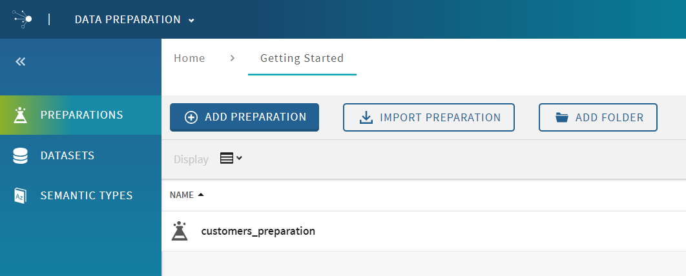Select the Getting Started breadcrumb folder
This screenshot has height=276, width=686.
click(302, 59)
